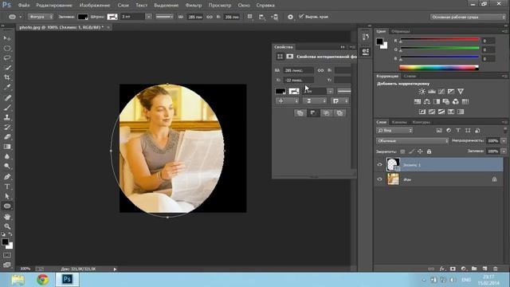Image resolution: width=510 pixels, height=287 pixels.
Task: Select the Hand tool
Action: pyautogui.click(x=7, y=216)
